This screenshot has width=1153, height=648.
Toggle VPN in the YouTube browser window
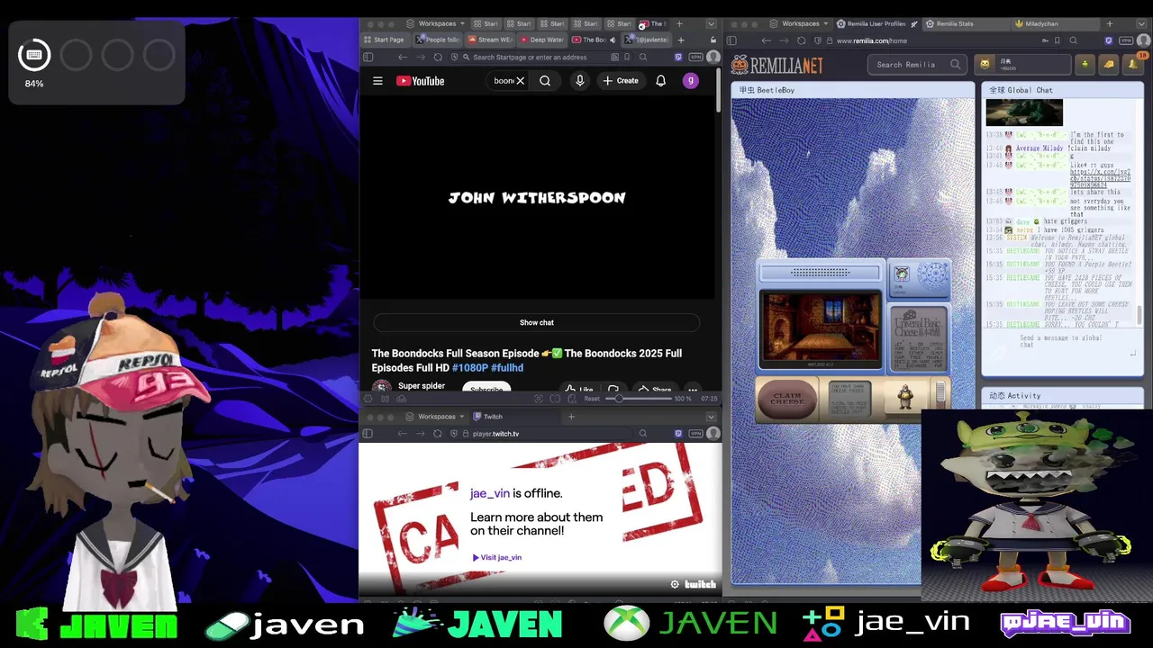point(695,57)
